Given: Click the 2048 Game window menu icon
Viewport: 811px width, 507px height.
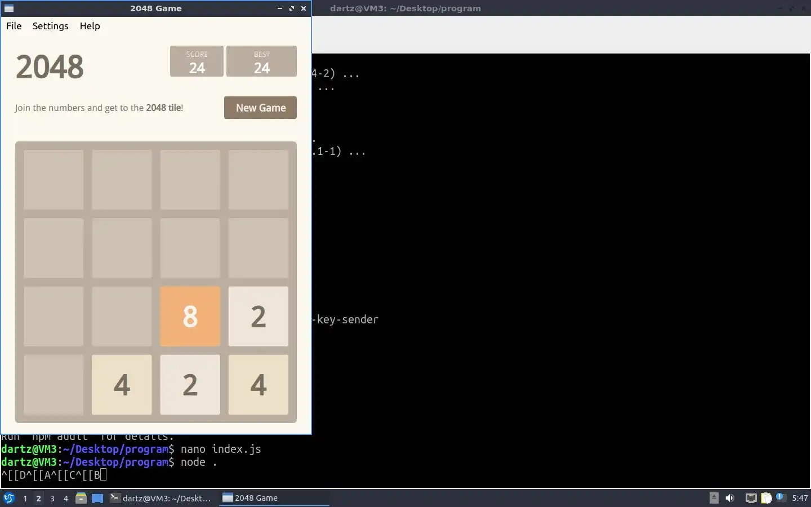Looking at the screenshot, I should 9,8.
